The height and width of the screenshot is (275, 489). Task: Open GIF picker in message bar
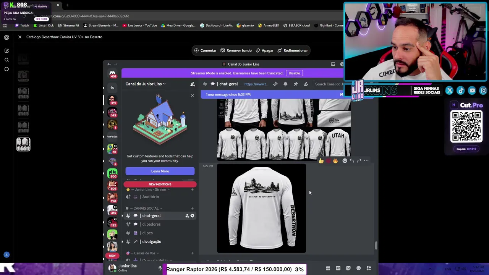pos(338,269)
